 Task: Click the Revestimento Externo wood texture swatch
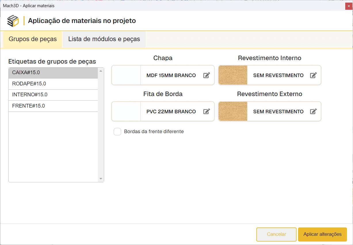tap(233, 111)
